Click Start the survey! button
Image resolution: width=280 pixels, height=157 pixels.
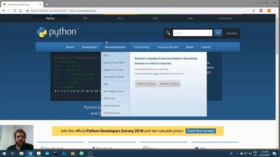point(200,131)
